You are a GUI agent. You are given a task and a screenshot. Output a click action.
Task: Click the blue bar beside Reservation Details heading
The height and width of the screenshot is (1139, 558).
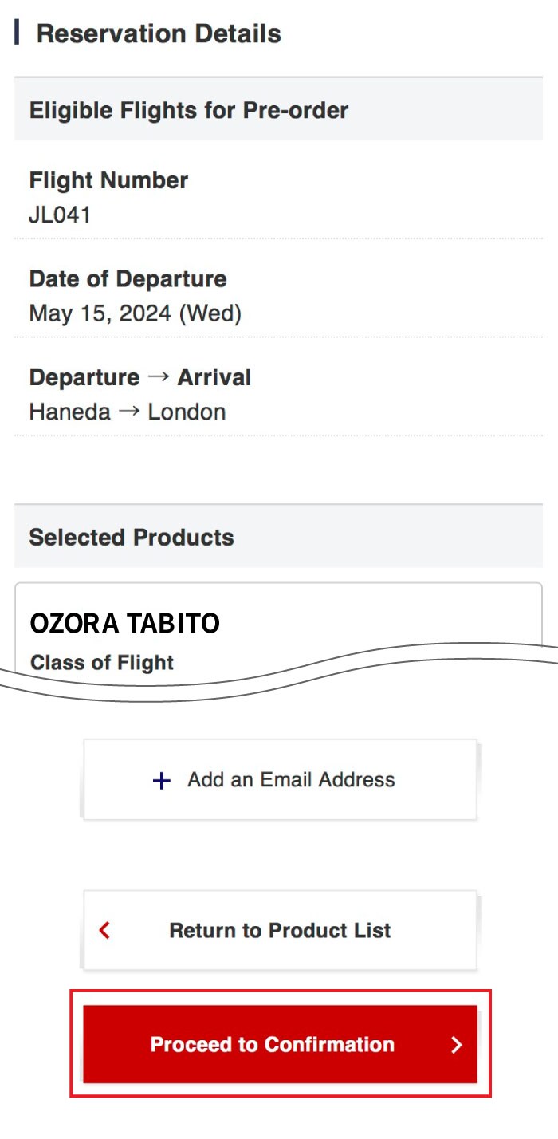(17, 33)
